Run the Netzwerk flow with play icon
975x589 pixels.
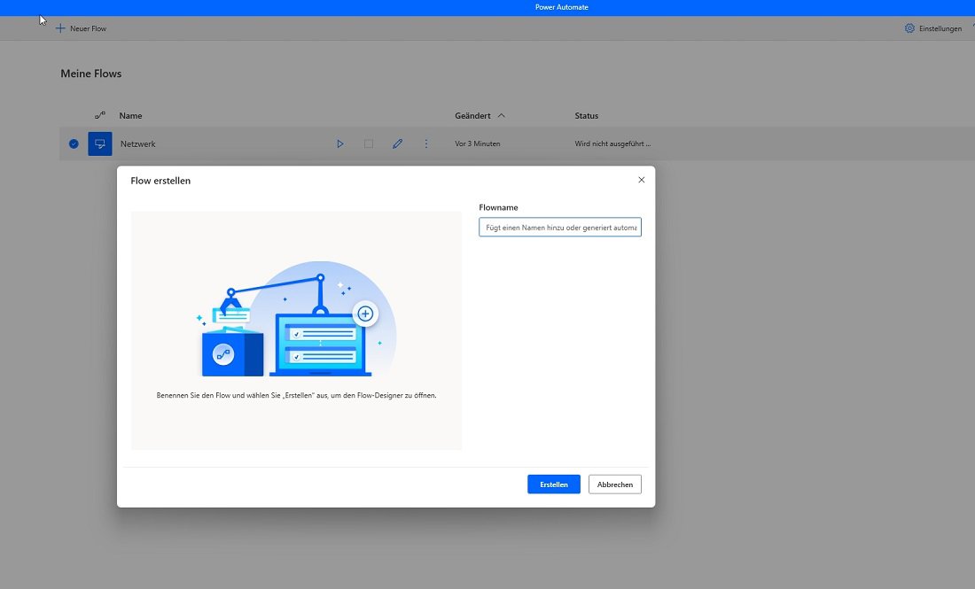(340, 143)
